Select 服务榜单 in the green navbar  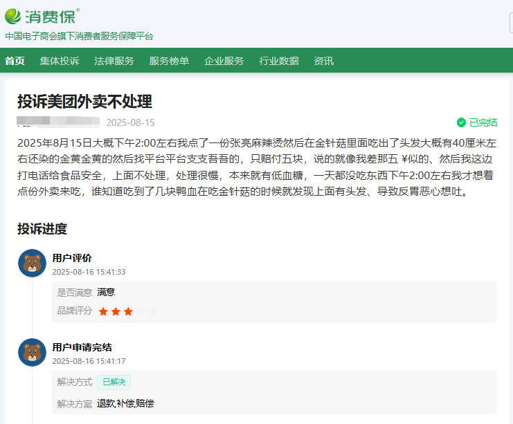tap(169, 61)
